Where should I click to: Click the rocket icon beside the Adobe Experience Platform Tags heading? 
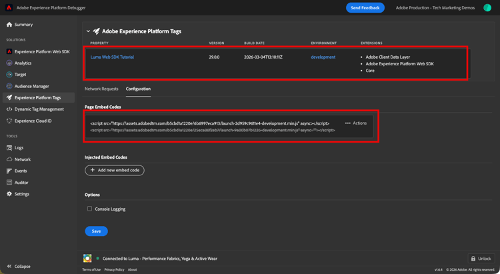click(x=96, y=31)
